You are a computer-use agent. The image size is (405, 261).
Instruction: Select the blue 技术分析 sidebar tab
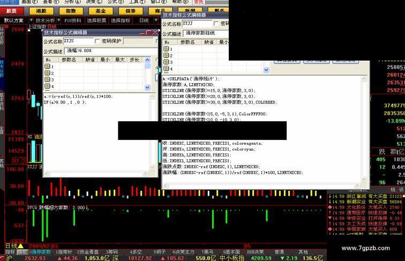[2, 68]
